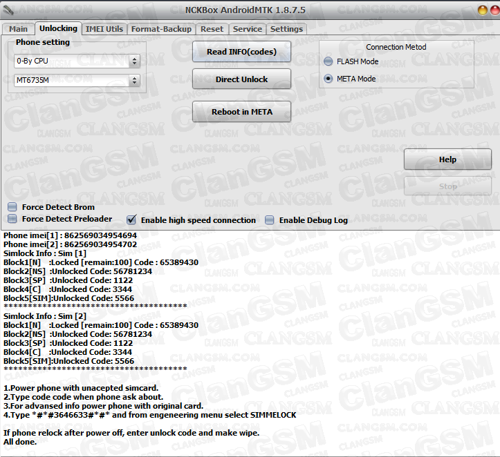
Task: Switch to the Main tab
Action: coord(18,29)
